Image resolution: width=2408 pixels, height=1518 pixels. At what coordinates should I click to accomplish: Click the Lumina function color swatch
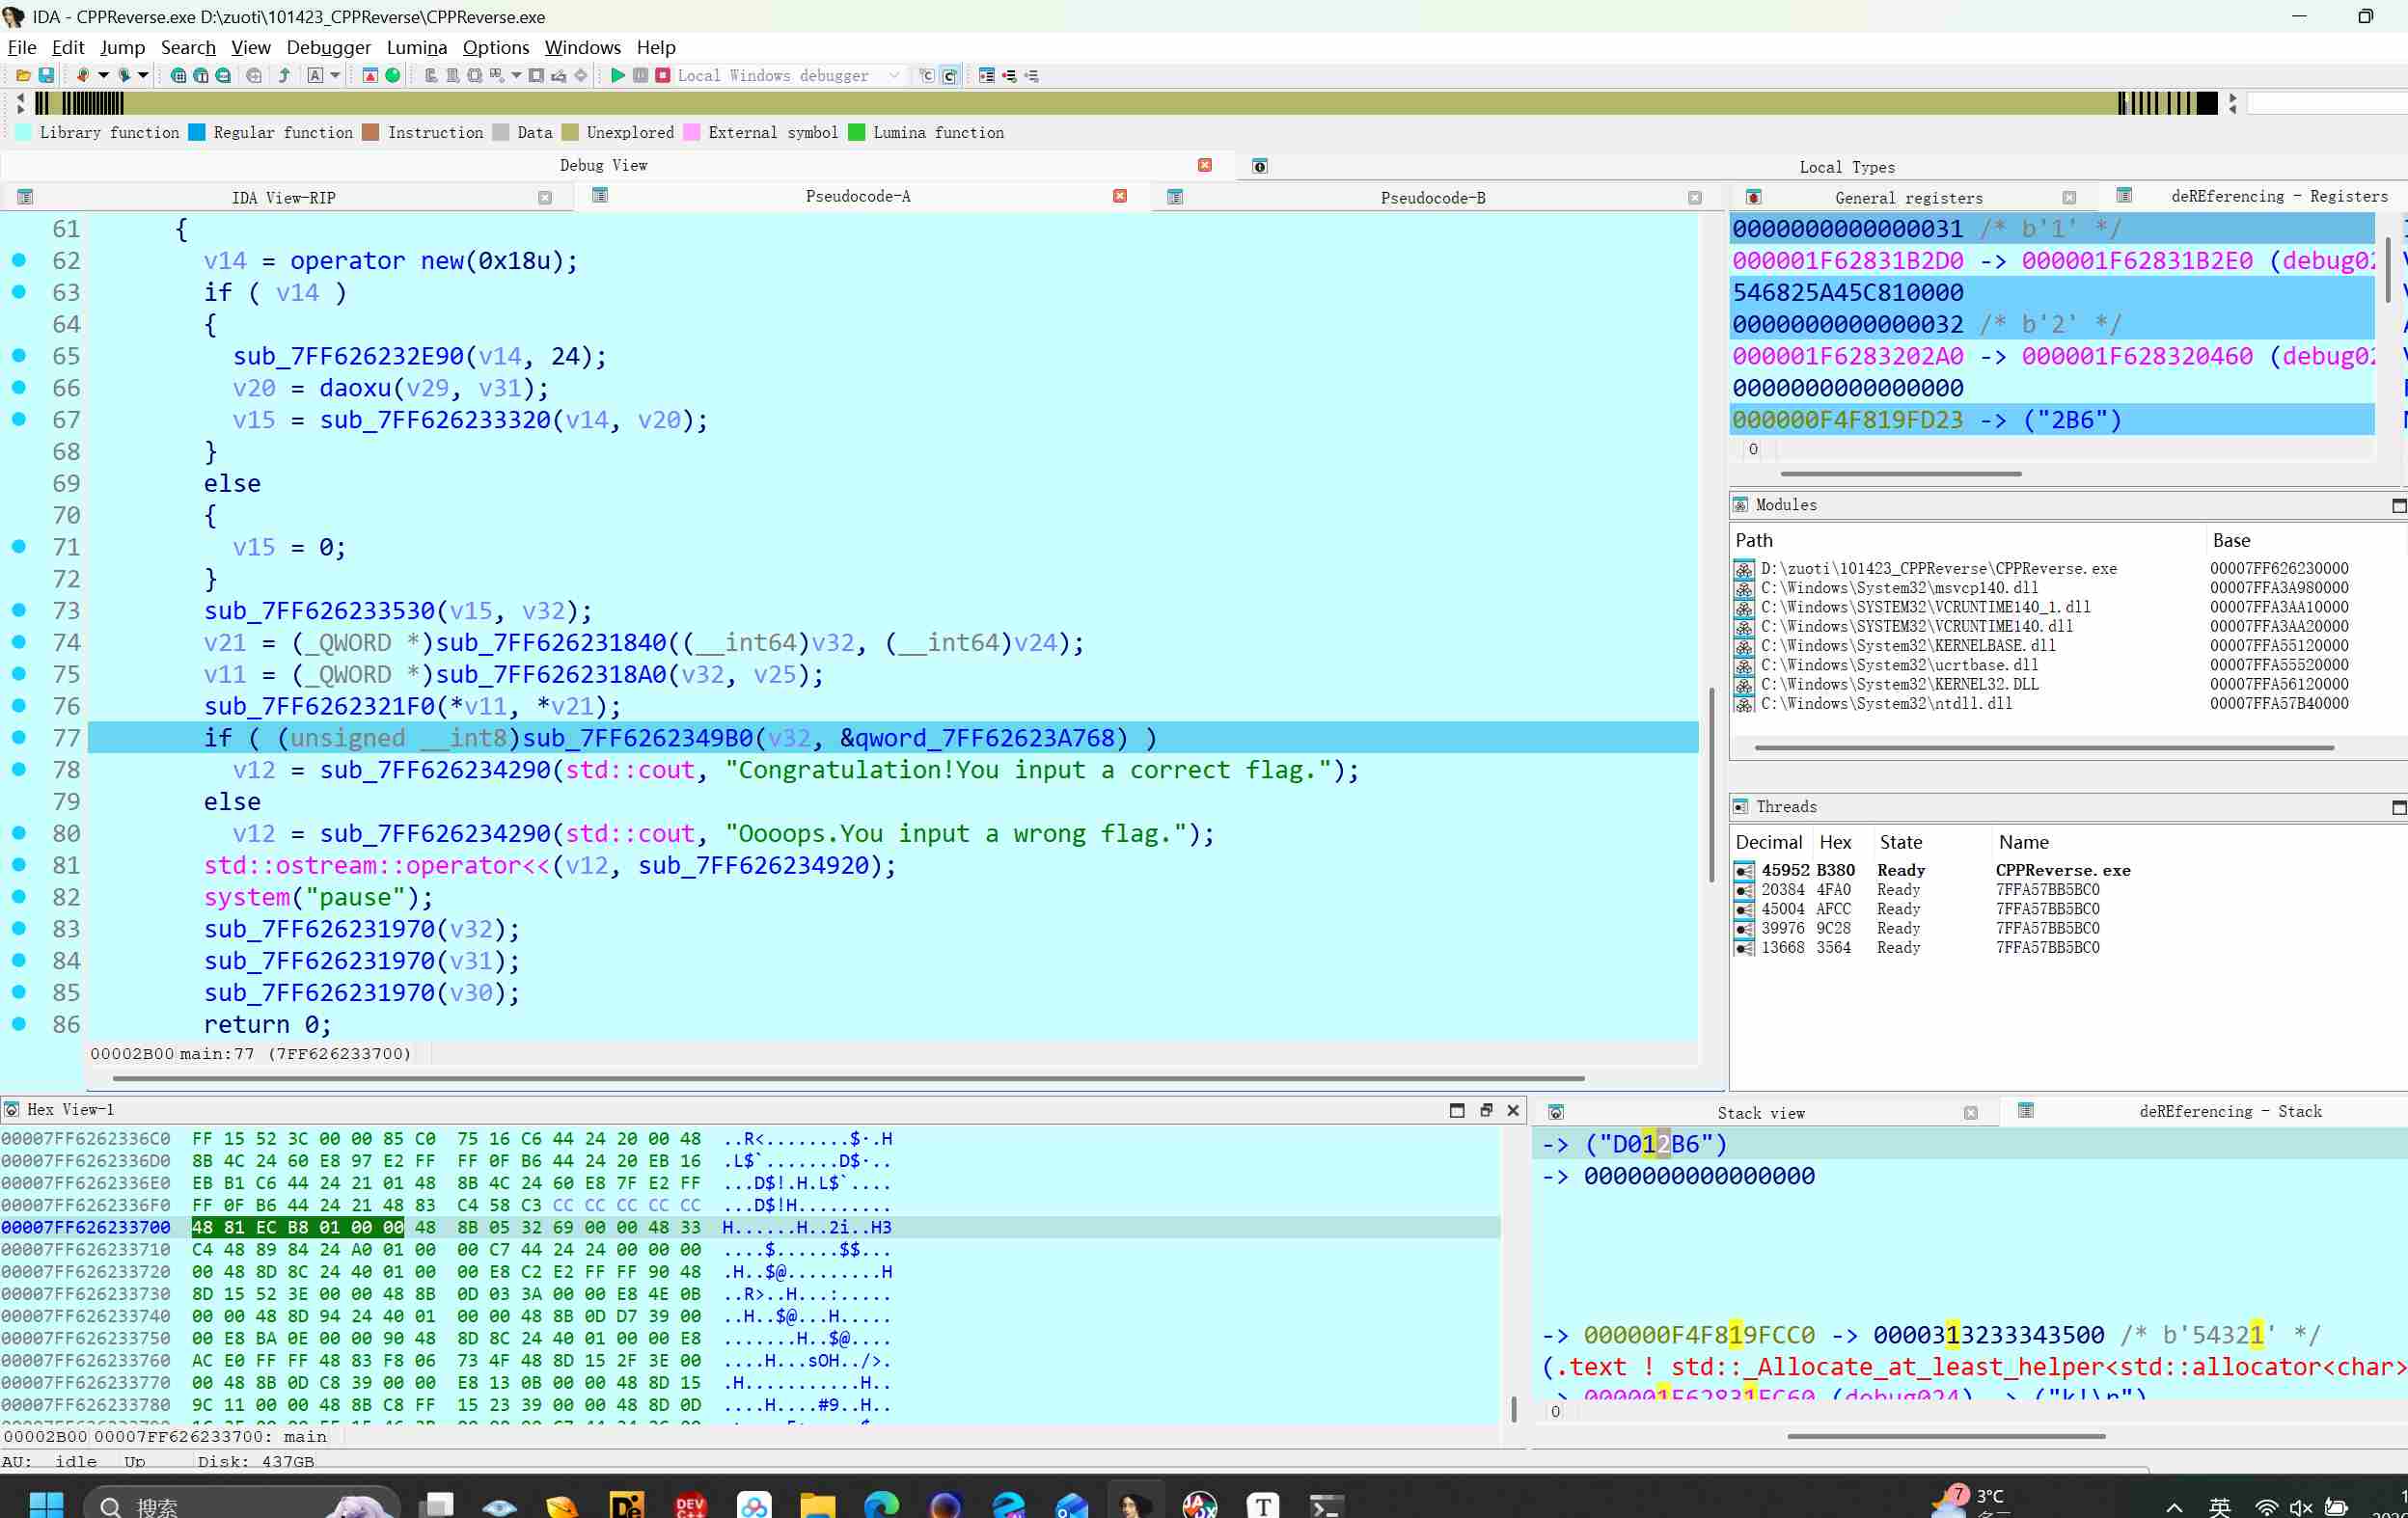(x=857, y=133)
